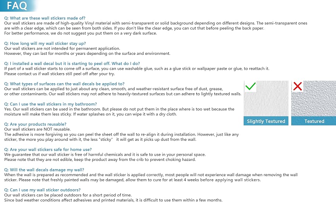This screenshot has width=336, height=208.
Task: Click the answer line about choking hazard
Action: point(100,160)
